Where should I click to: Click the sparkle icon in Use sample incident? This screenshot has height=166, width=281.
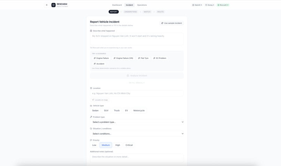point(162,23)
